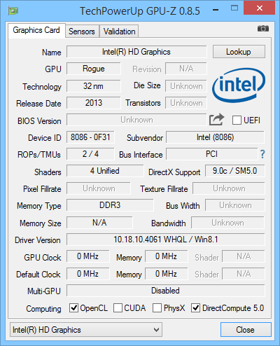Viewport: 280px width, 346px height.
Task: Open the Intel(R) HD Graphics GPU dropdown
Action: coord(86,330)
